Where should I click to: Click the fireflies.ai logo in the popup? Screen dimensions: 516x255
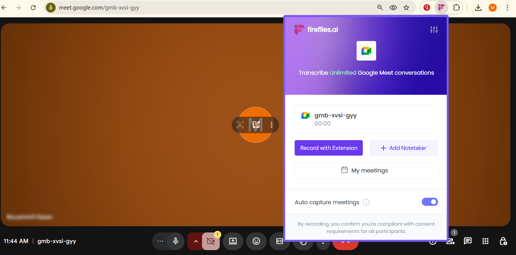click(316, 29)
